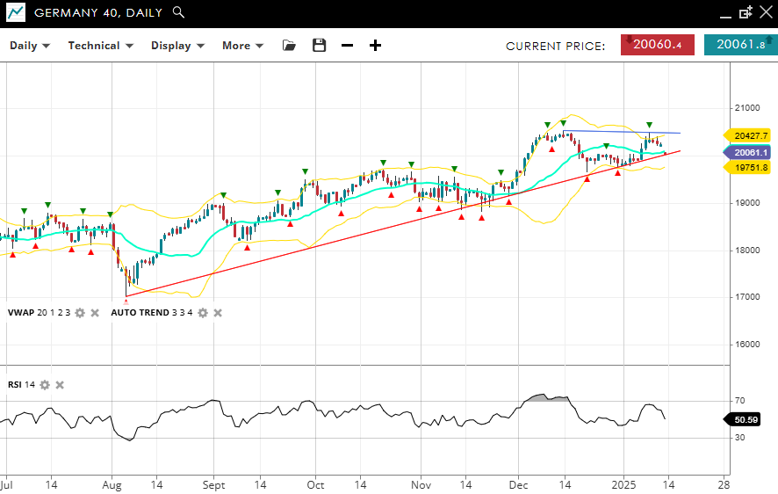This screenshot has width=778, height=494.
Task: Expand the Daily timeframe dropdown
Action: [x=30, y=46]
